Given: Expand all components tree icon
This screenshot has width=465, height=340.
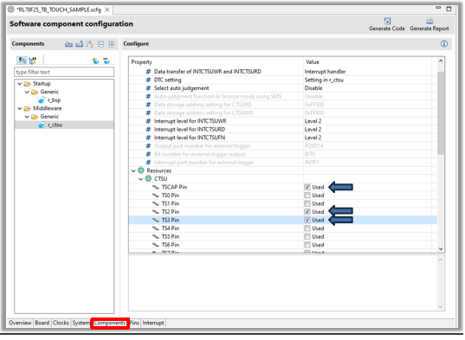Looking at the screenshot, I should coord(112,44).
